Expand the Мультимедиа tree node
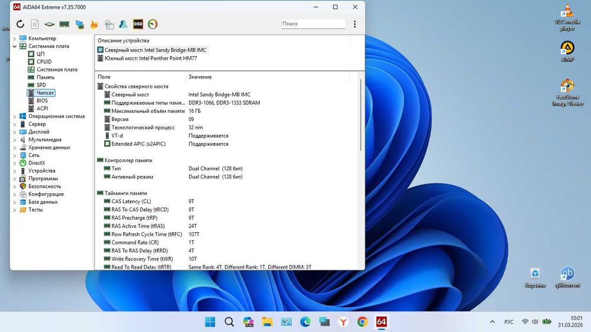This screenshot has width=591, height=332. [14, 140]
